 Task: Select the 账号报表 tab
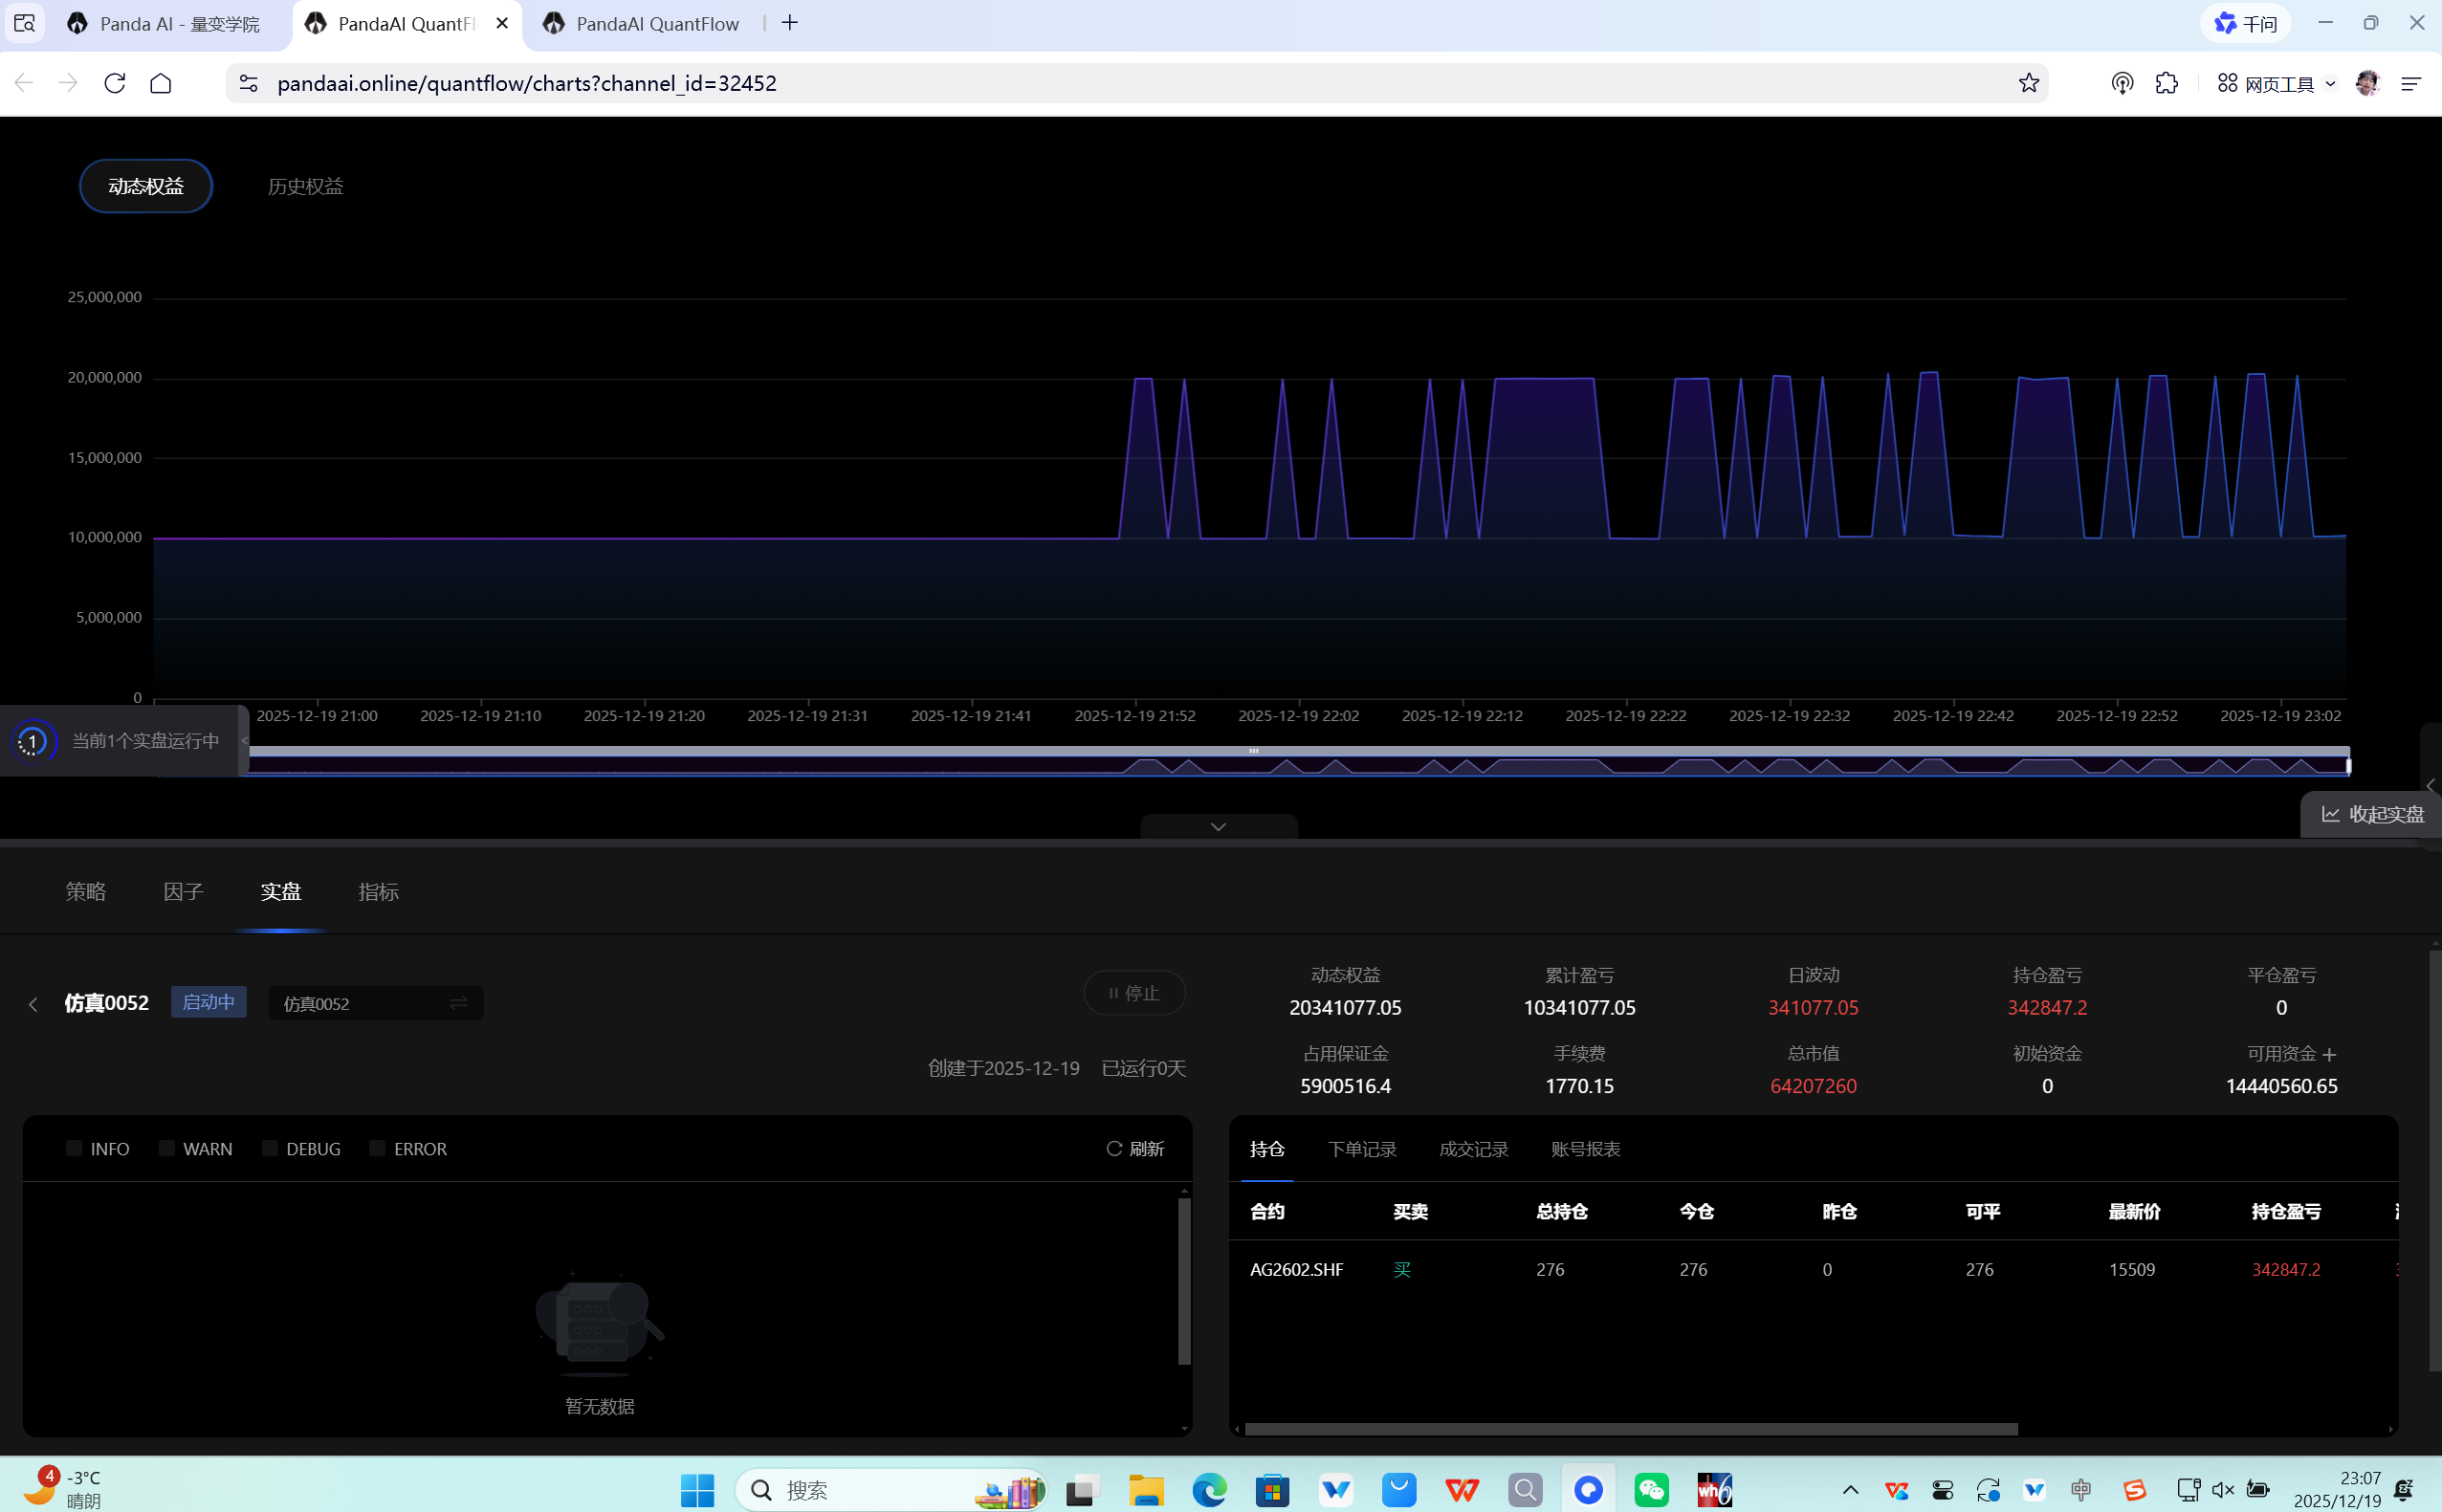[1586, 1149]
